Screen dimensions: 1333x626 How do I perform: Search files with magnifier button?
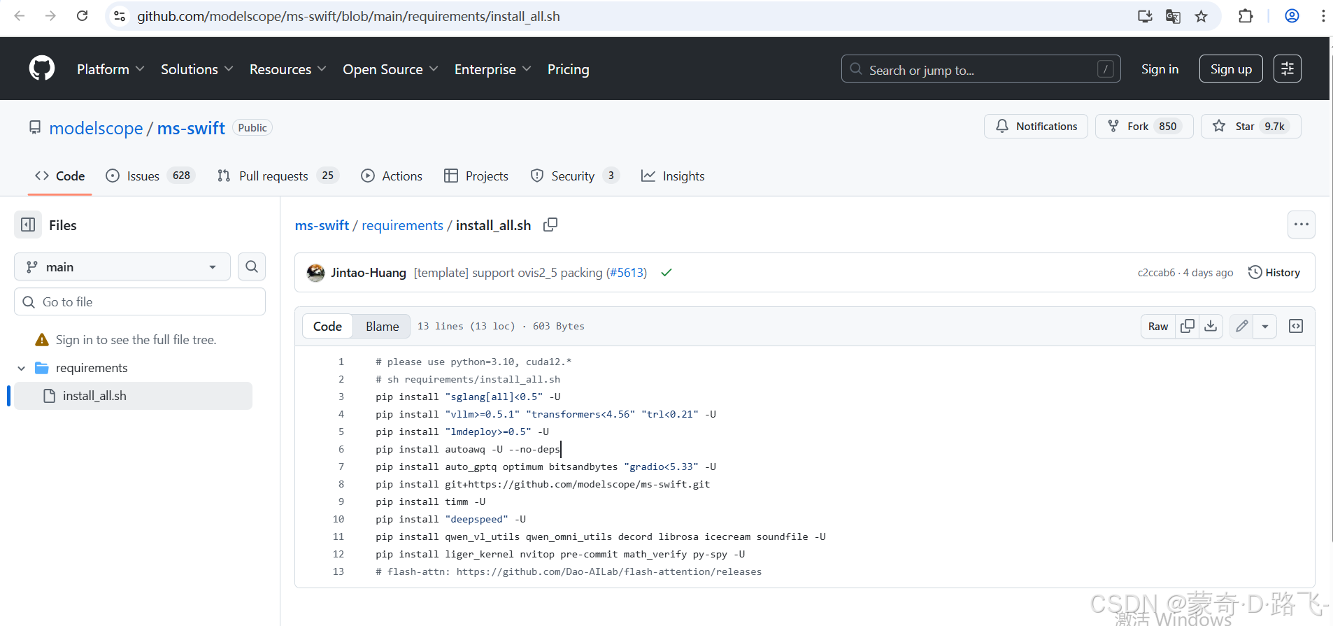point(252,266)
